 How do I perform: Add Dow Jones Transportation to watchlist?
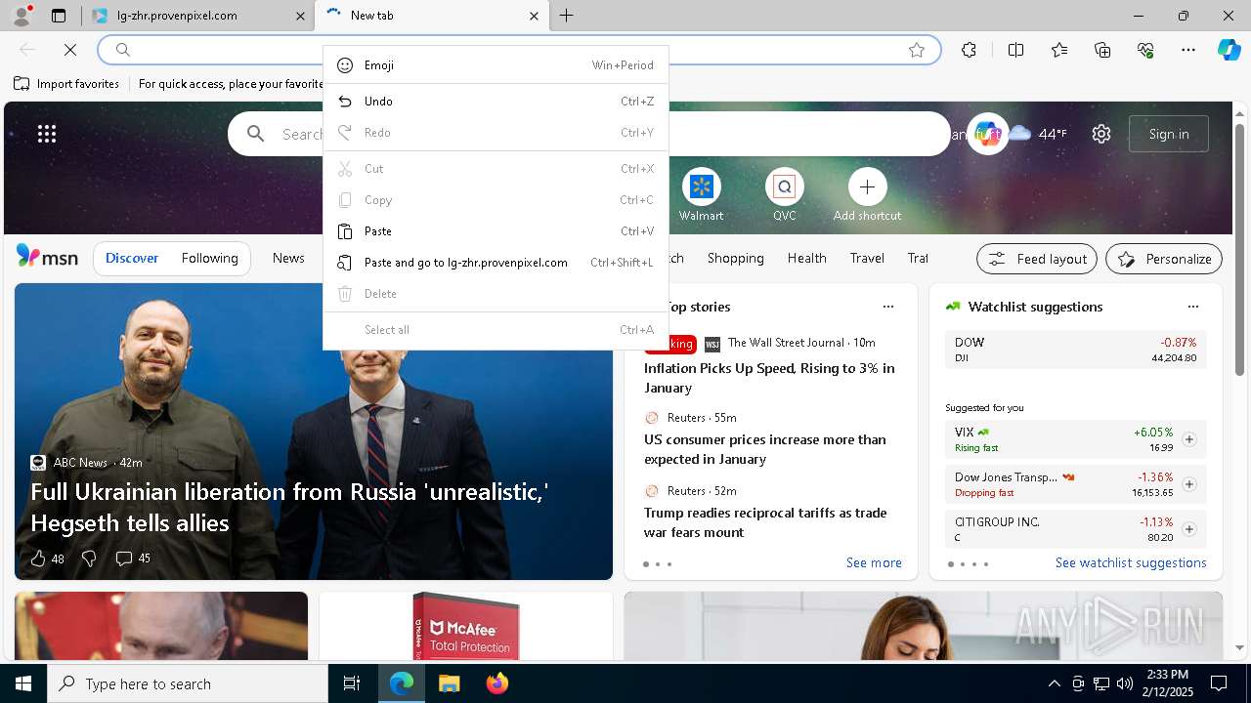[x=1189, y=484]
